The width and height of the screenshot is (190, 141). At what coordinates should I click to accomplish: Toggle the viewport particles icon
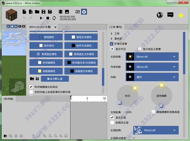point(16,26)
